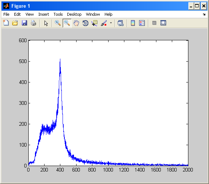Insert a colorbar from the toolbar
Viewport: 209px width, 184px height.
133,23
